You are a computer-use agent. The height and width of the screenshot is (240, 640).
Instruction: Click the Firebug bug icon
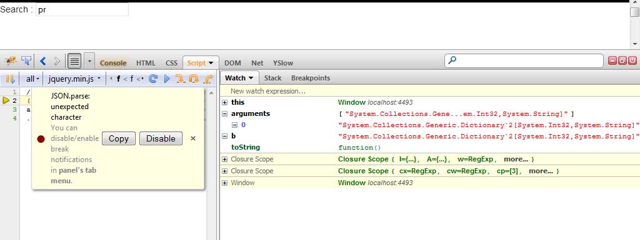pos(11,61)
